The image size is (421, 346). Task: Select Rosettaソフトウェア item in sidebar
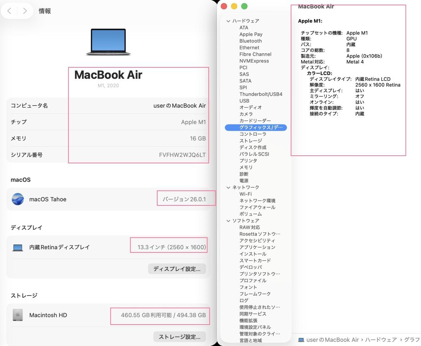[260, 234]
